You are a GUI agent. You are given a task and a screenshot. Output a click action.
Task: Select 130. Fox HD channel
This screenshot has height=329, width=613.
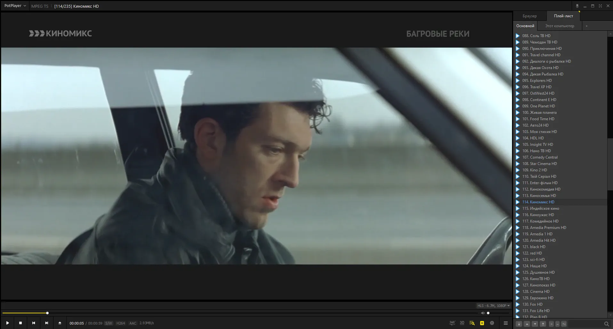point(560,304)
